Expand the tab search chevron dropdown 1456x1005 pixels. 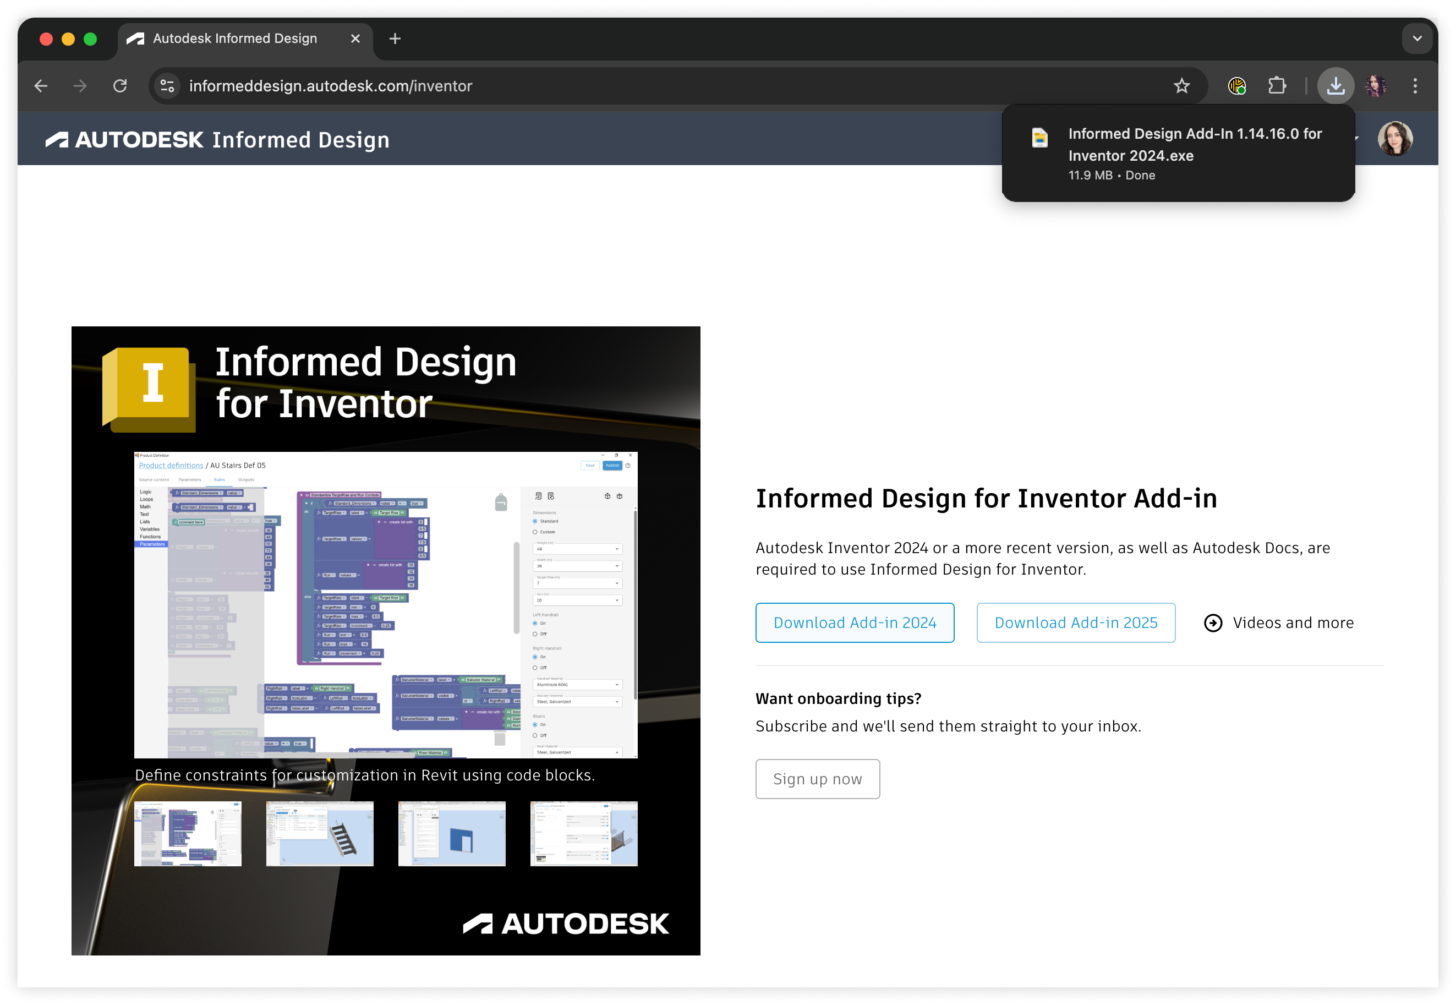pyautogui.click(x=1417, y=39)
